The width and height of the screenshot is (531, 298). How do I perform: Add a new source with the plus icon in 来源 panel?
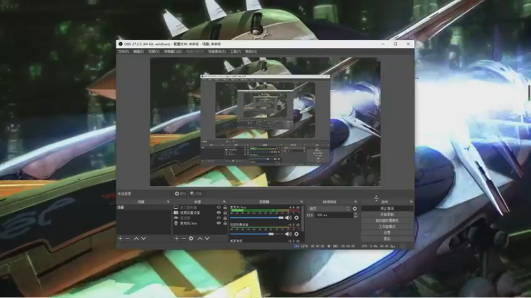(x=177, y=238)
